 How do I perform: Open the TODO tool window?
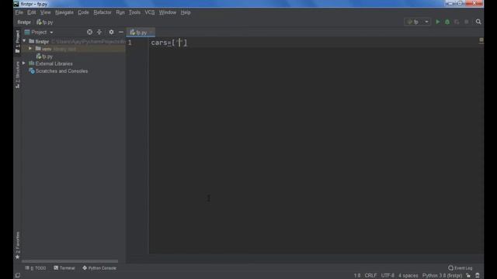point(36,268)
